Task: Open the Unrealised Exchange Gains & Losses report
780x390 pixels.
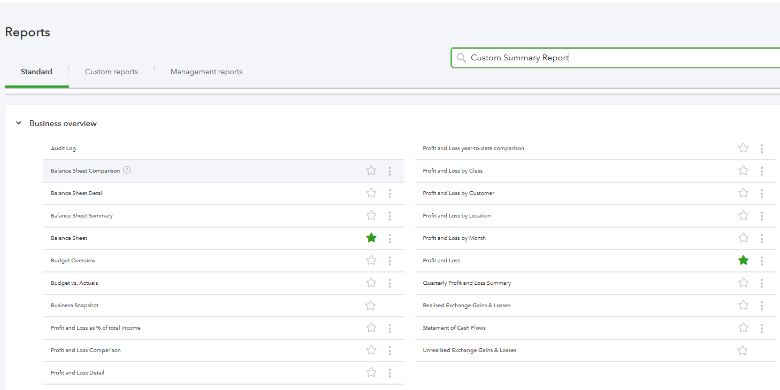Action: tap(469, 350)
